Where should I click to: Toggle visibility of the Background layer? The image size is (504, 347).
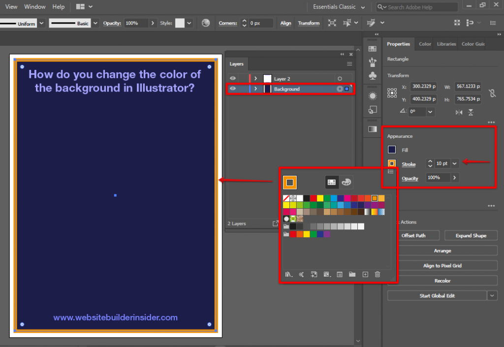[x=233, y=89]
